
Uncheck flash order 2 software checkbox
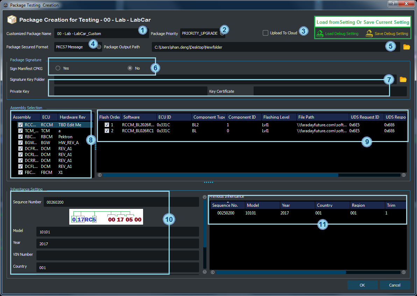coord(107,131)
